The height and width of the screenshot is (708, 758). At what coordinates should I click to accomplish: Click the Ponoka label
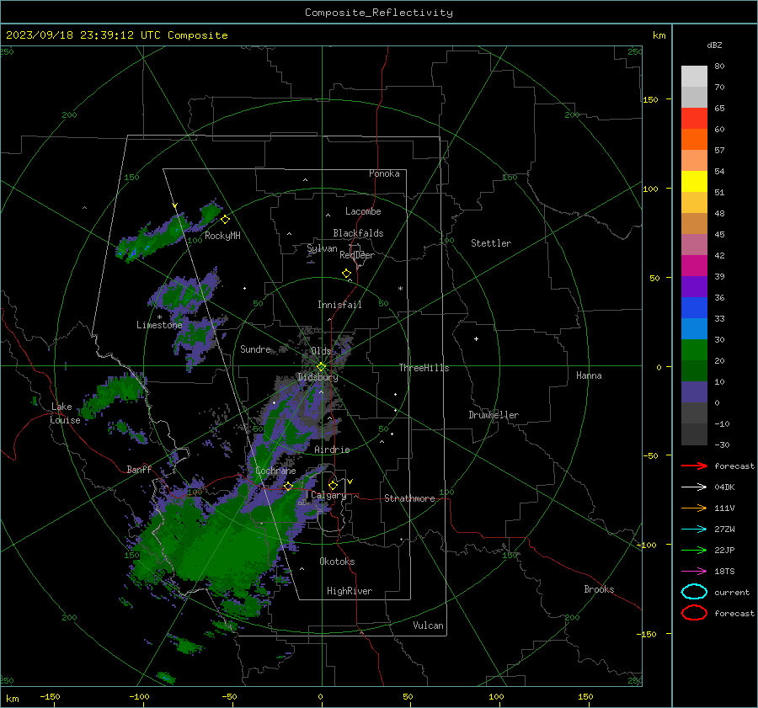[384, 173]
